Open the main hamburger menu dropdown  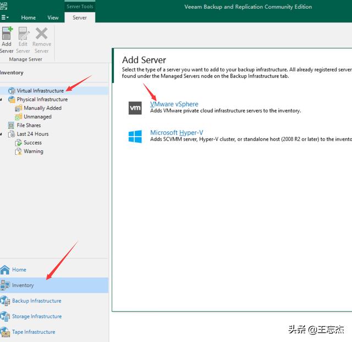click(5, 18)
